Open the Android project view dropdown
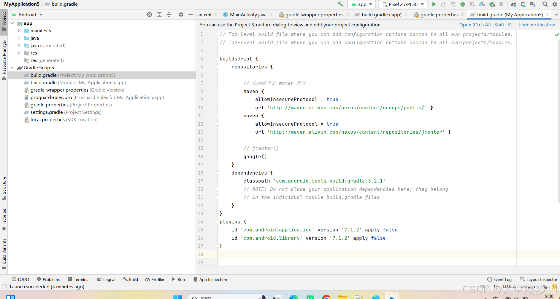This screenshot has height=299, width=560. pyautogui.click(x=27, y=14)
